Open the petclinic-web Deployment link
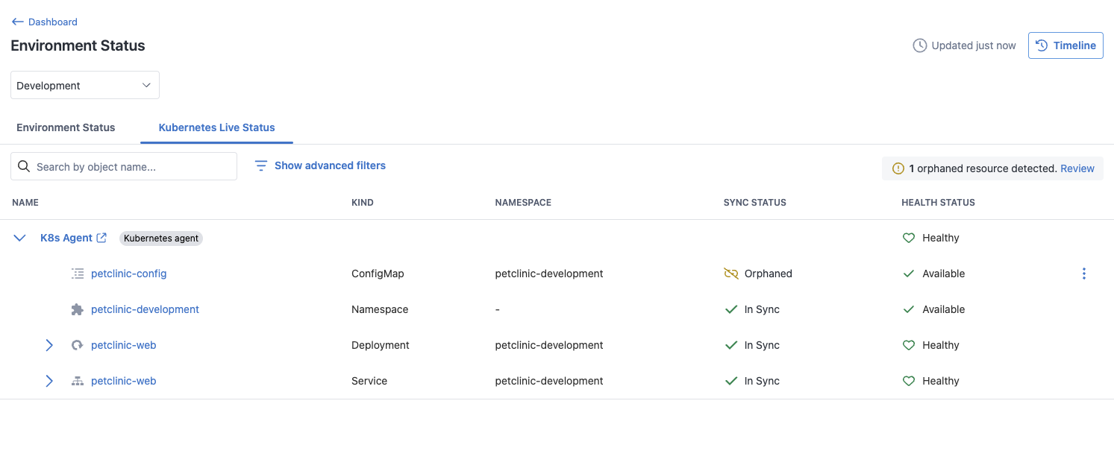Image resolution: width=1114 pixels, height=474 pixels. (124, 345)
